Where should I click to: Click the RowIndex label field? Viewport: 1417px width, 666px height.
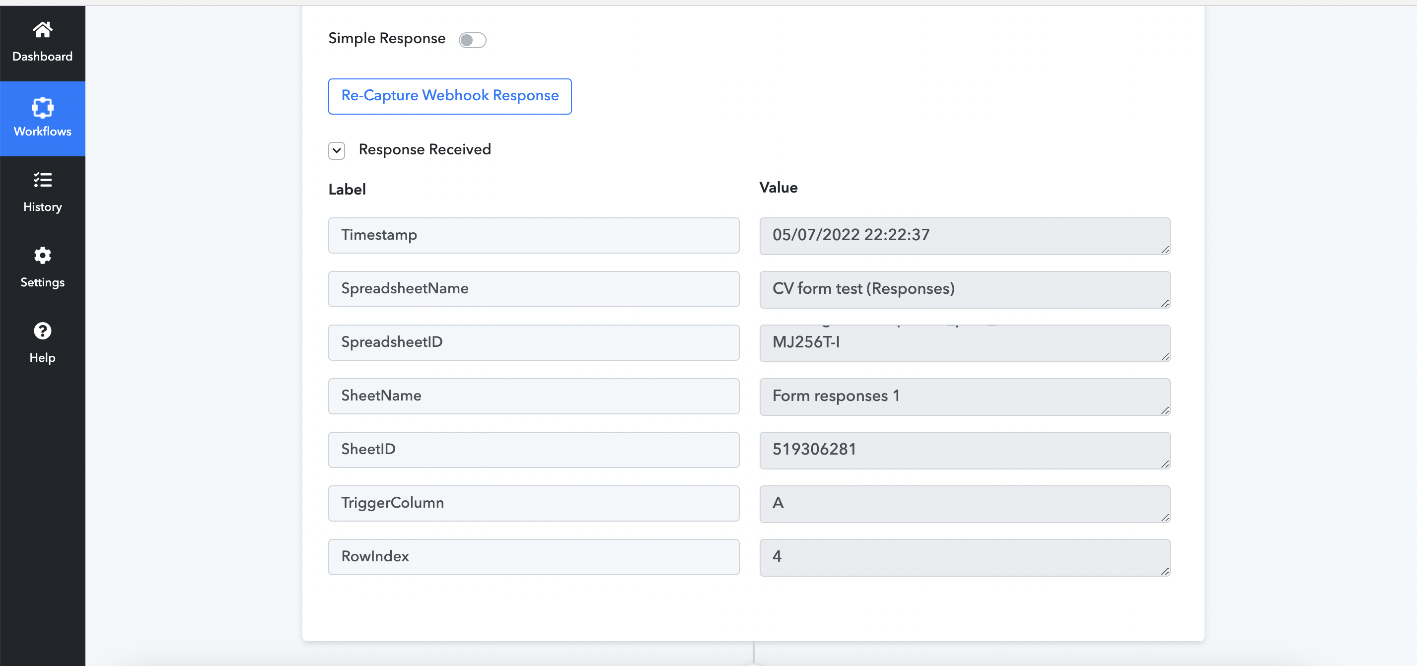point(534,557)
